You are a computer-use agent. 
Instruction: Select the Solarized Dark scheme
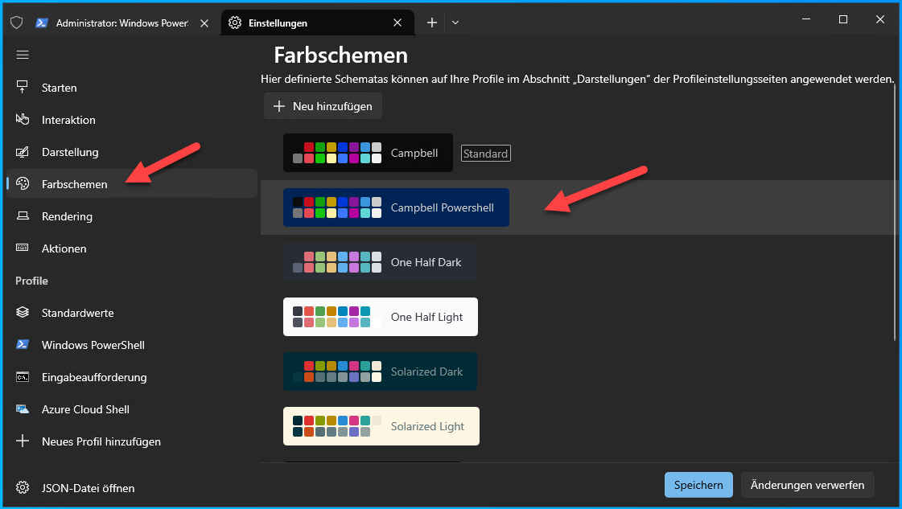[380, 371]
